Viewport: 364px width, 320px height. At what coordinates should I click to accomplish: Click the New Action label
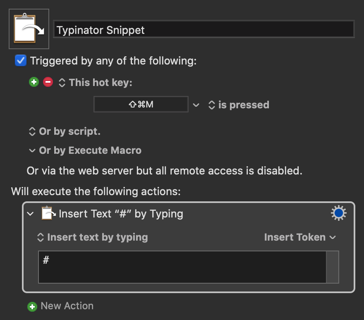[67, 306]
